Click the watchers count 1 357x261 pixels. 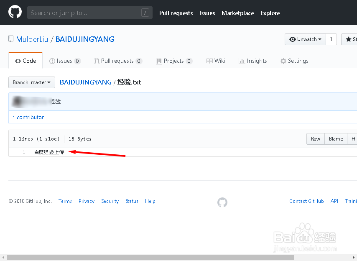(x=331, y=39)
